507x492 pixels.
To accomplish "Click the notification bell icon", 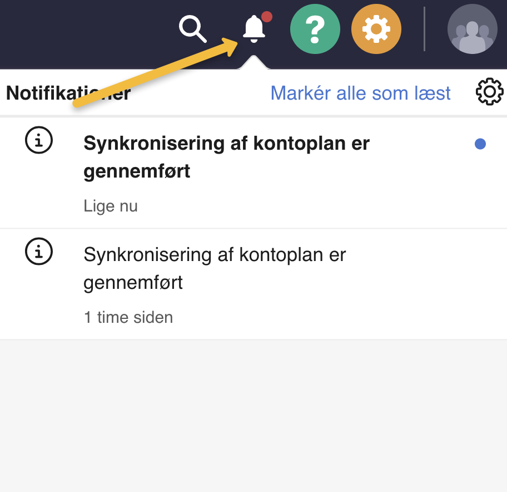I will pos(254,28).
